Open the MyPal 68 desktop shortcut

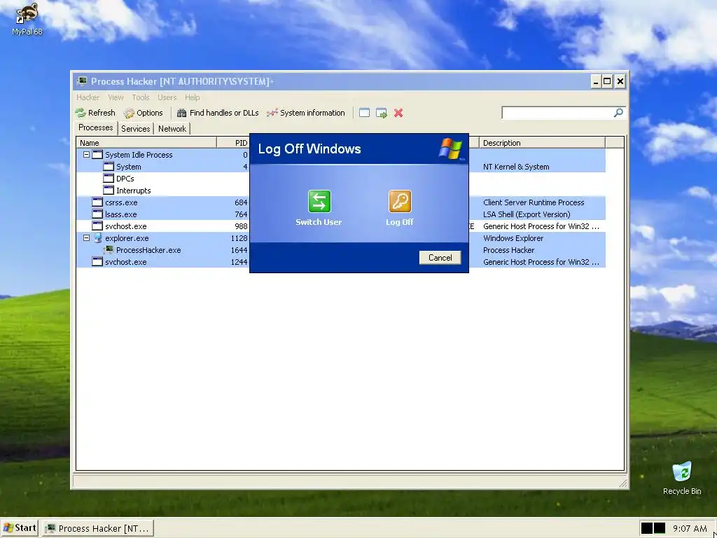(x=27, y=19)
